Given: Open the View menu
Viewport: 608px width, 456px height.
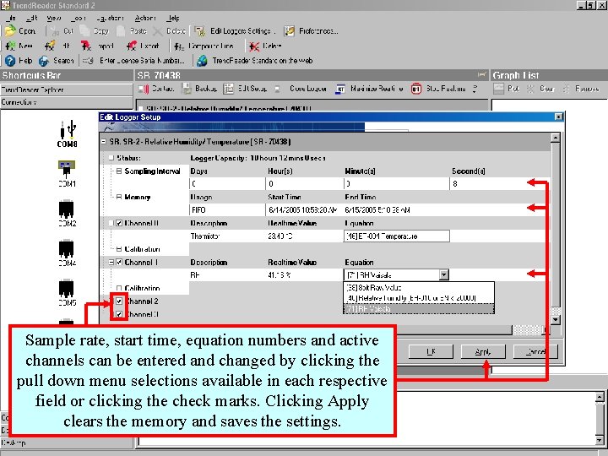Looking at the screenshot, I should (54, 18).
